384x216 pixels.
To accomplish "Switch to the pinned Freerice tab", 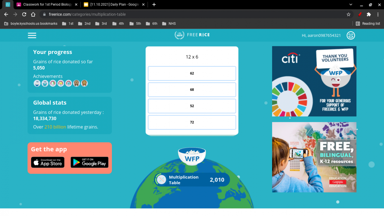I will click(8, 4).
